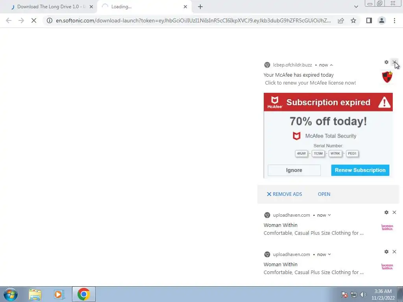The image size is (403, 302).
Task: Open Chrome's three-dot menu
Action: (x=394, y=20)
